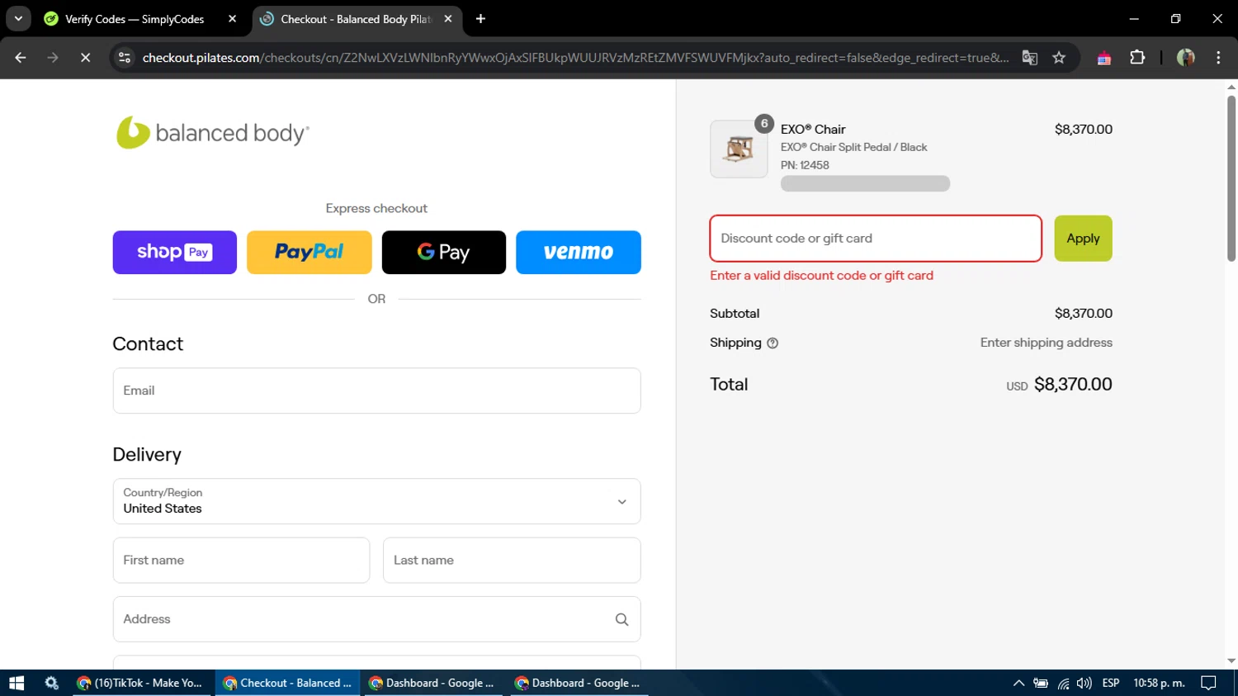
Task: Switch to TikTok Chrome taskbar window
Action: click(x=142, y=683)
